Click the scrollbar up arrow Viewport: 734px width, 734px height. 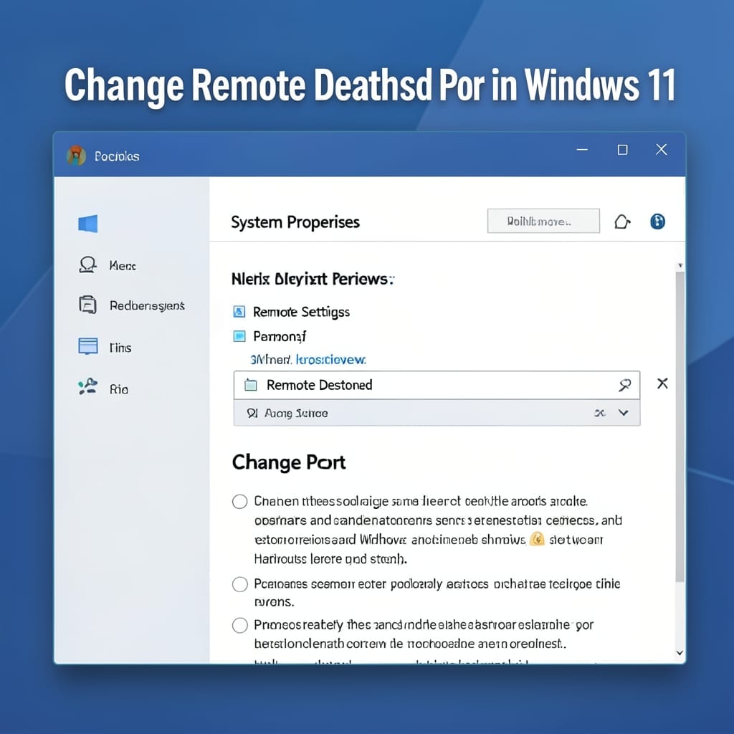(x=680, y=265)
